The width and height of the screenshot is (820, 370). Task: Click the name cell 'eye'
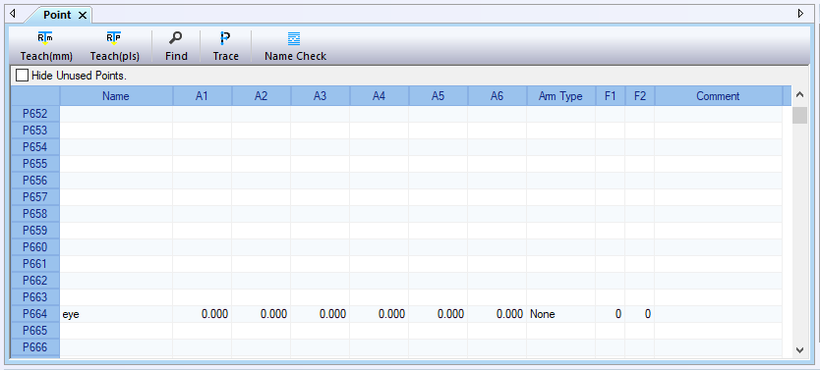click(x=116, y=314)
